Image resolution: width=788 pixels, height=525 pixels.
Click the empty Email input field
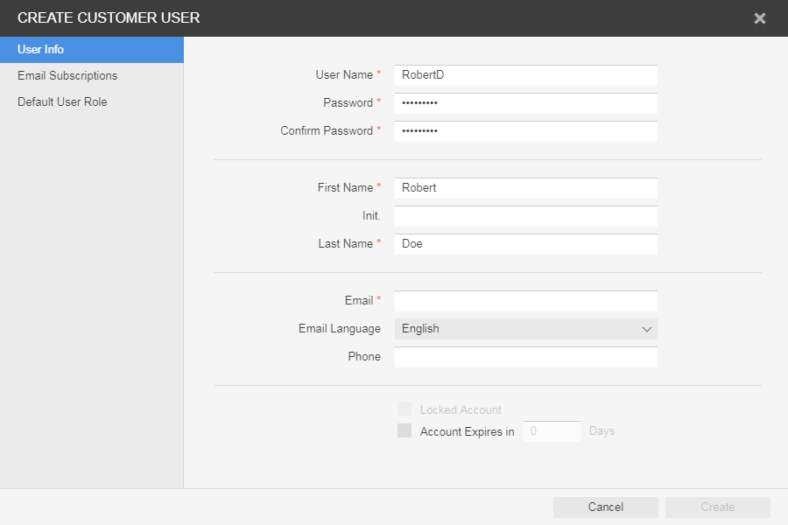[x=525, y=301]
